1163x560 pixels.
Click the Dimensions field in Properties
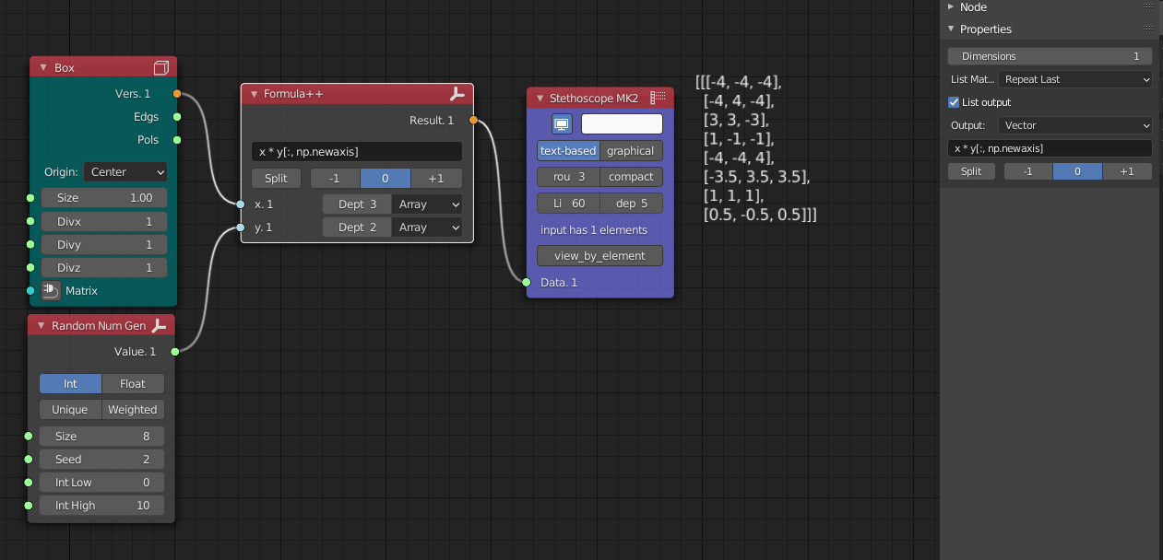point(1050,56)
